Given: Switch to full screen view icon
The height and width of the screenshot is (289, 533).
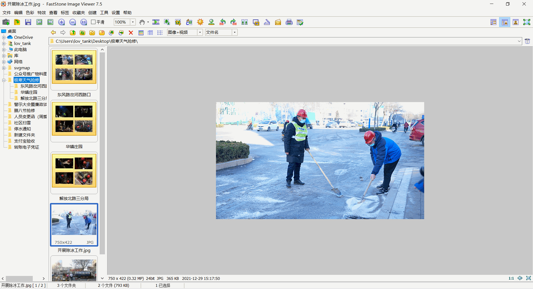Looking at the screenshot, I should click(527, 22).
